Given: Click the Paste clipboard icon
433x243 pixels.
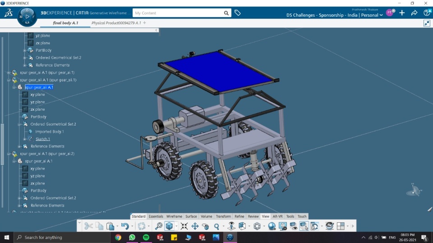Looking at the screenshot, I should coord(110,226).
